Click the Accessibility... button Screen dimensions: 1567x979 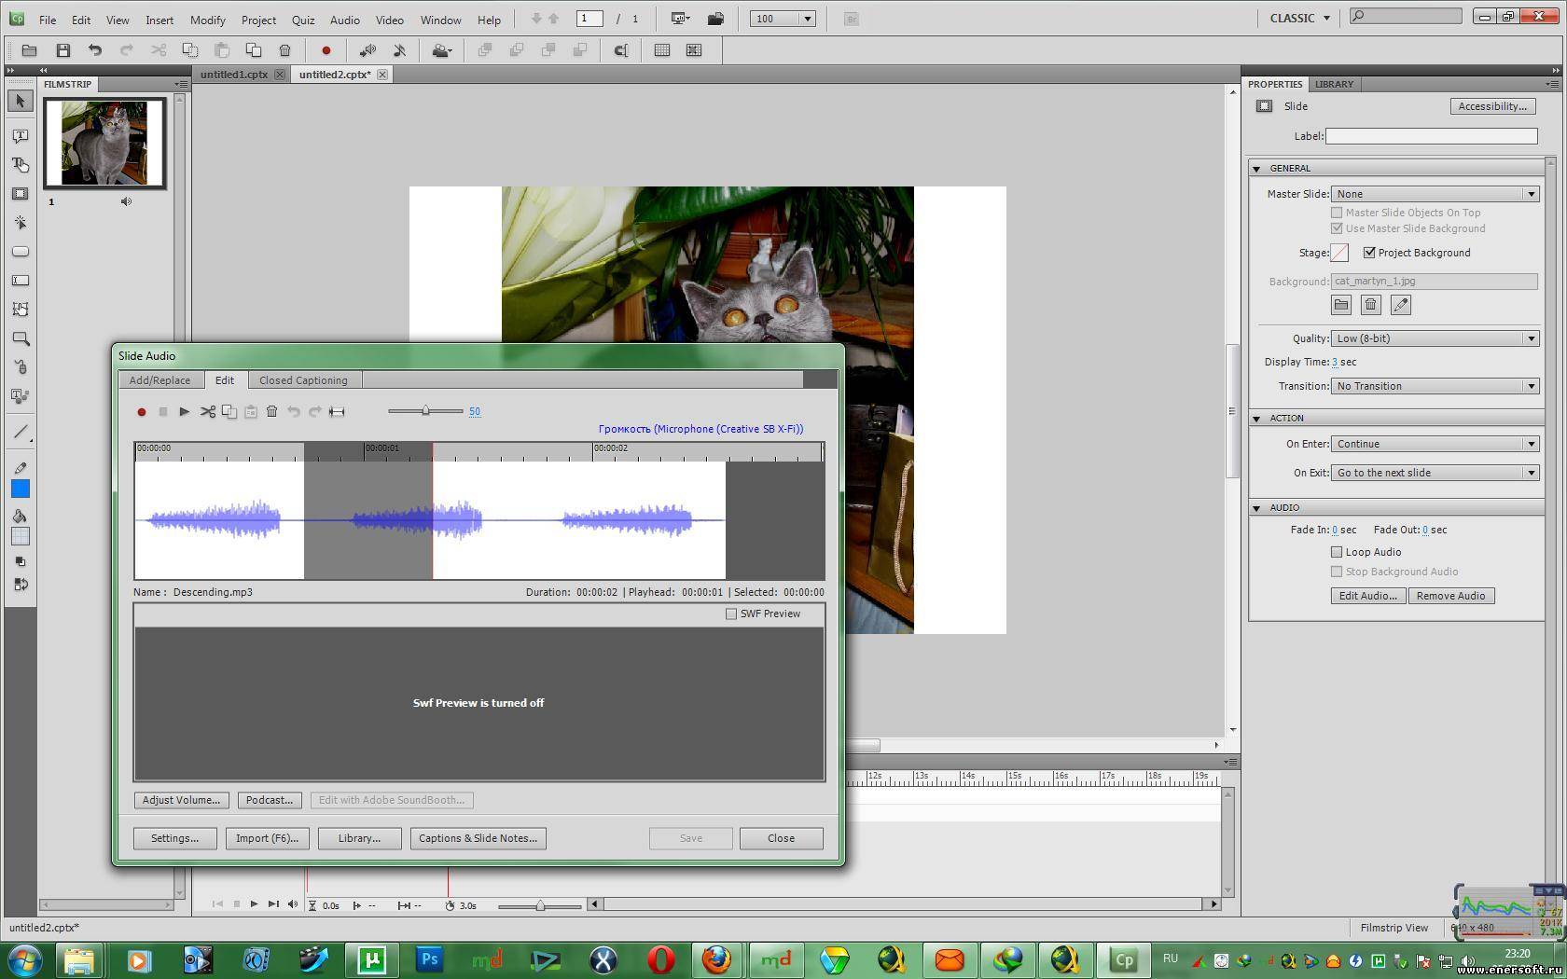pyautogui.click(x=1492, y=106)
